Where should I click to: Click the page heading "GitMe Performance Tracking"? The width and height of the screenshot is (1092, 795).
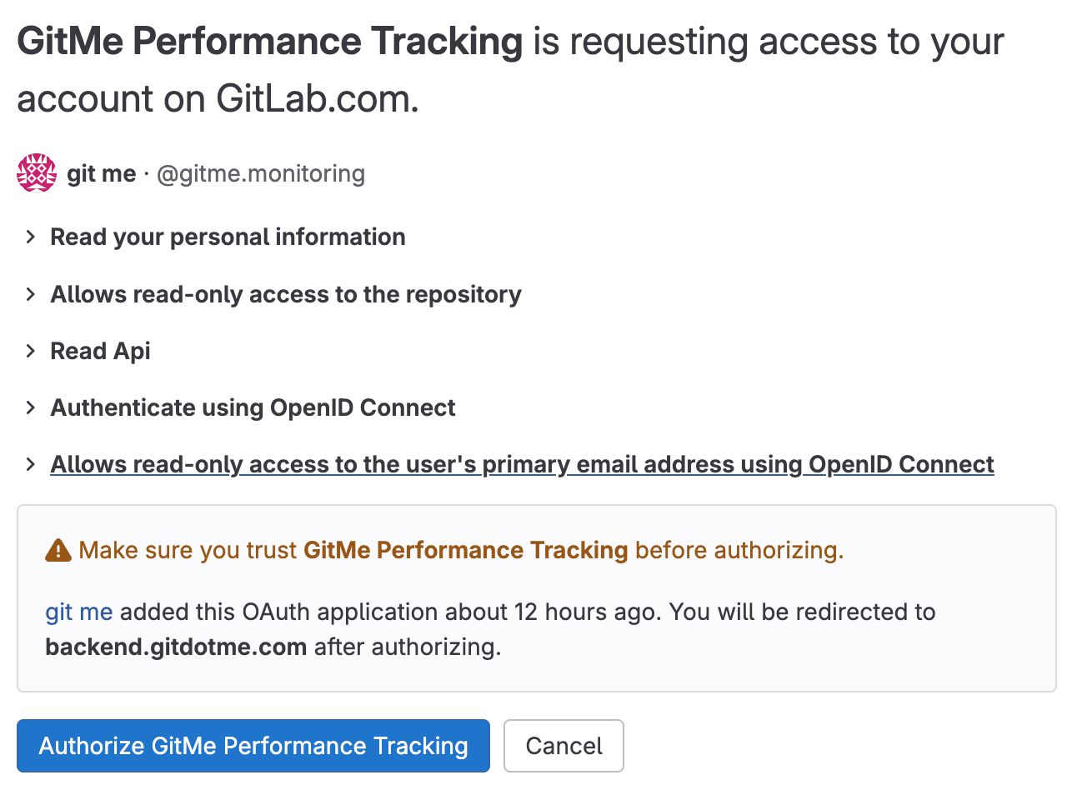click(268, 41)
